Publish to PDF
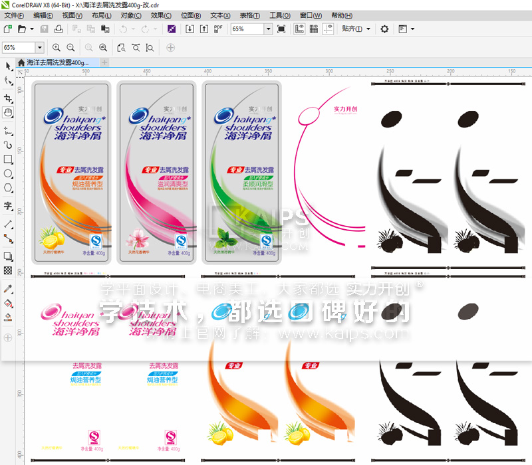This screenshot has width=532, height=465. [x=218, y=29]
